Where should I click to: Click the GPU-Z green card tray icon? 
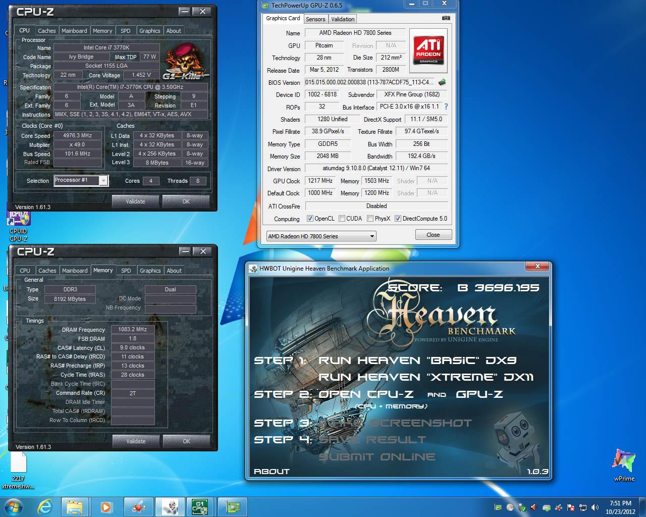pos(498,507)
